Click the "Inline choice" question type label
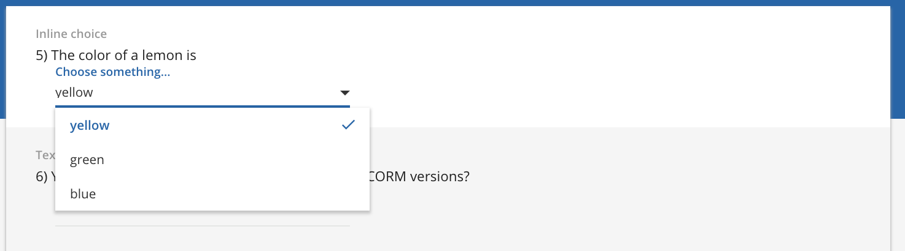This screenshot has height=251, width=905. [x=71, y=34]
